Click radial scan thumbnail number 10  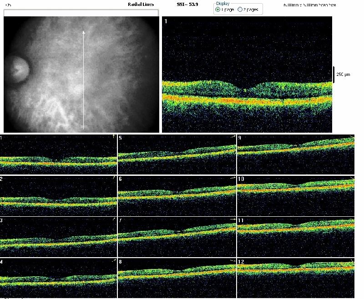pyautogui.click(x=295, y=195)
